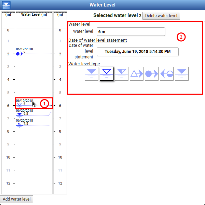The height and width of the screenshot is (205, 205).
Task: Click the outlined triangle marker at 6 m
Action: 19,105
